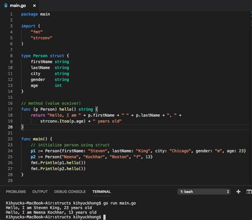Screen dimensions: 252x220
Task: Click the '// method (value eceiver)' comment
Action: click(51, 103)
